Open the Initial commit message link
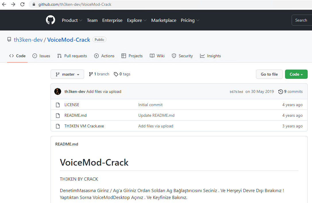Screen dimensions: 312x203 (150, 105)
